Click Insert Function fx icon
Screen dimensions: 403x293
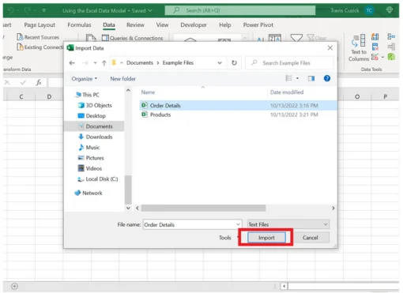[x=39, y=82]
